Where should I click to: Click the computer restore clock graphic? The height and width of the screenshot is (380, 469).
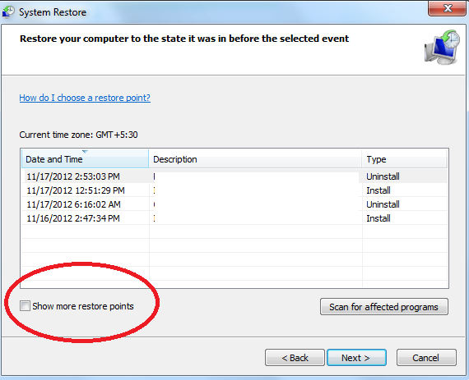click(442, 47)
